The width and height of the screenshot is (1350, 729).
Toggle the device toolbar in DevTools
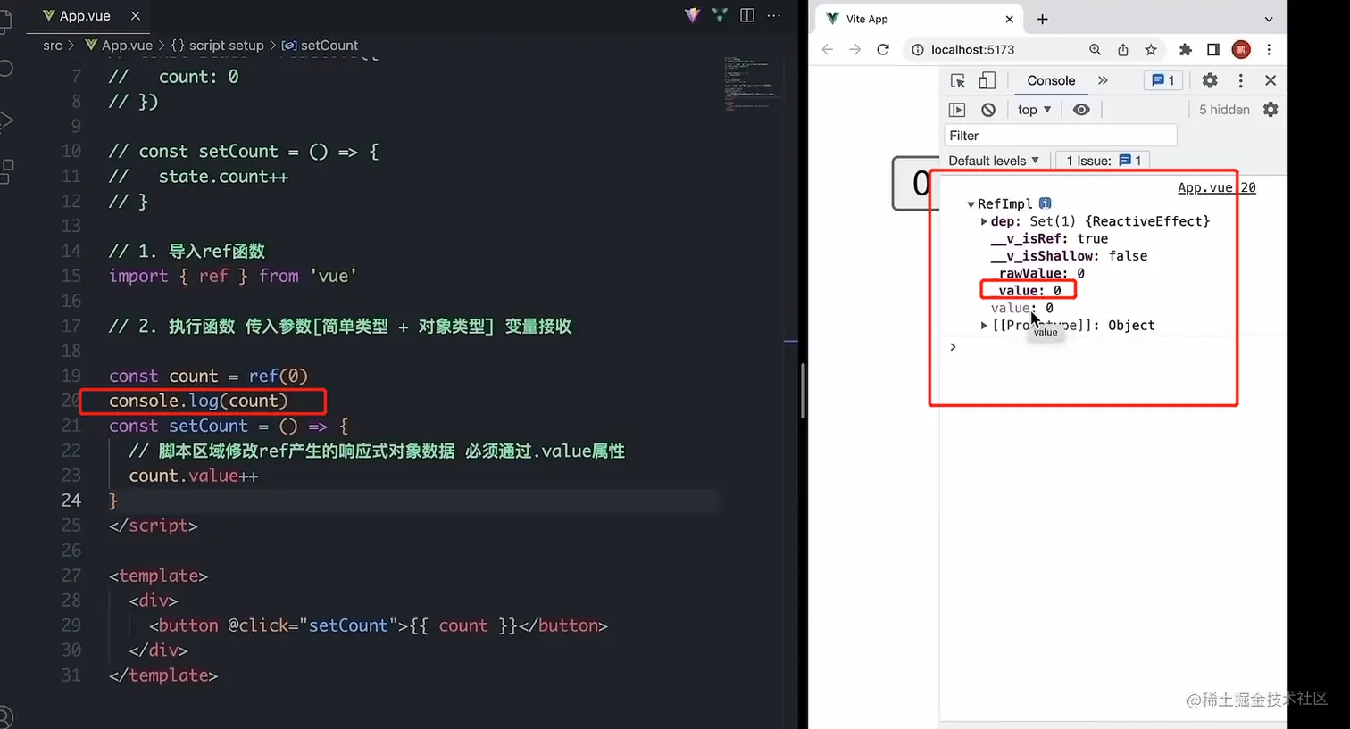(x=987, y=81)
